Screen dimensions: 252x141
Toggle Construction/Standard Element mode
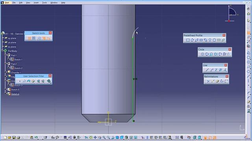click(x=39, y=38)
